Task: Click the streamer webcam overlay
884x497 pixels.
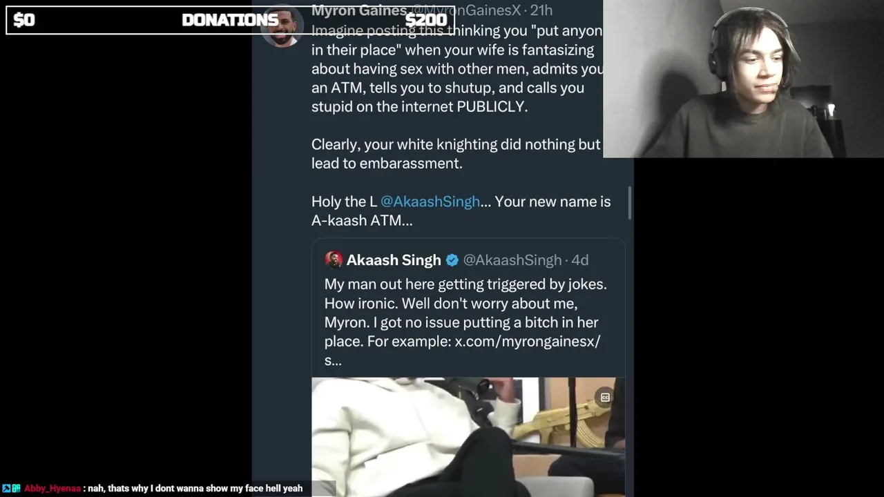Action: click(743, 79)
